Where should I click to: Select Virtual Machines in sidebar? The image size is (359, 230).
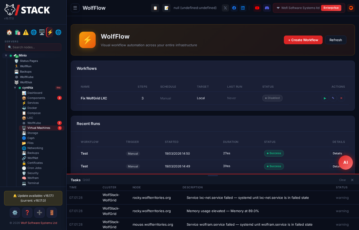(42, 128)
